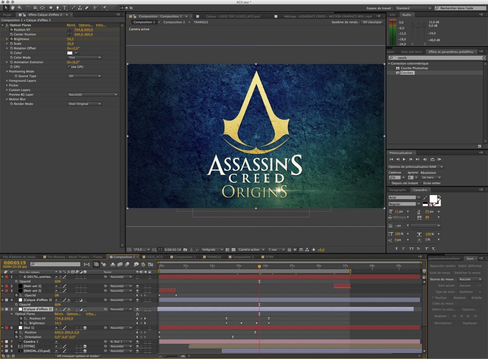Click the white Color swatch of Optical Flares
Viewport: 488px width, 359px height.
coord(70,53)
